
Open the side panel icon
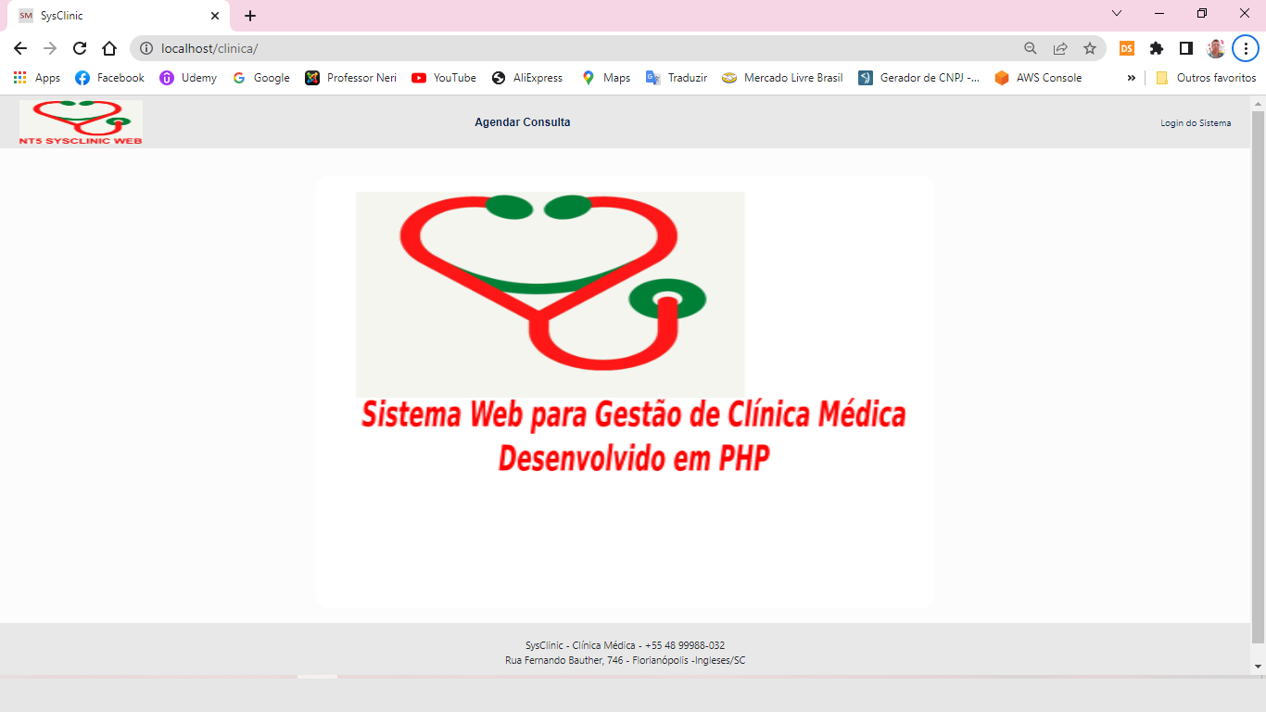pyautogui.click(x=1186, y=48)
